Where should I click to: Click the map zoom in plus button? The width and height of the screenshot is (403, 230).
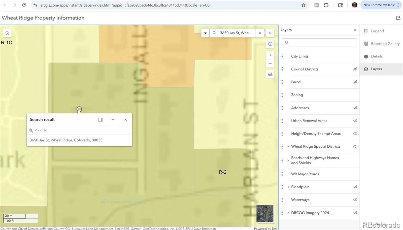(270, 55)
